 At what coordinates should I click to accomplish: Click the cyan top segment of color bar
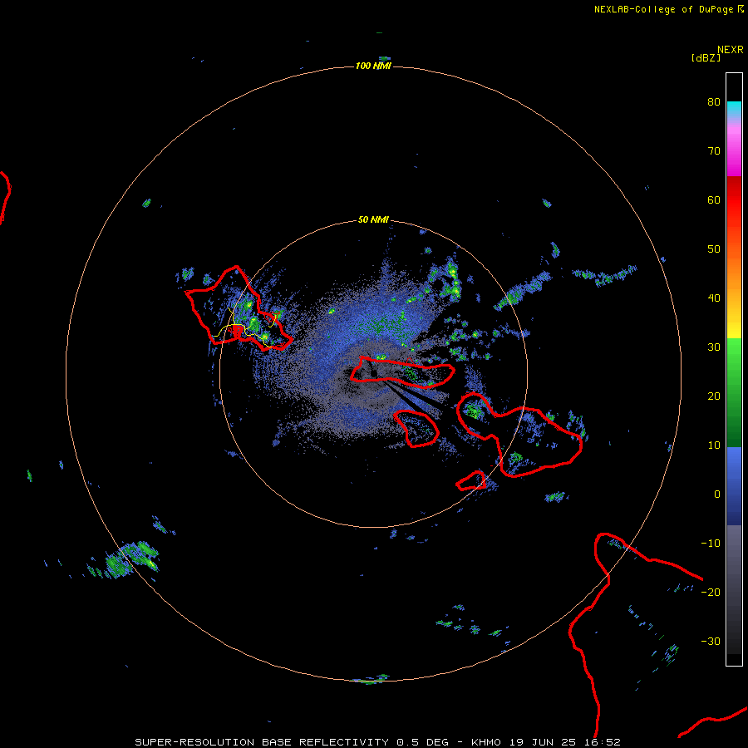coord(734,110)
